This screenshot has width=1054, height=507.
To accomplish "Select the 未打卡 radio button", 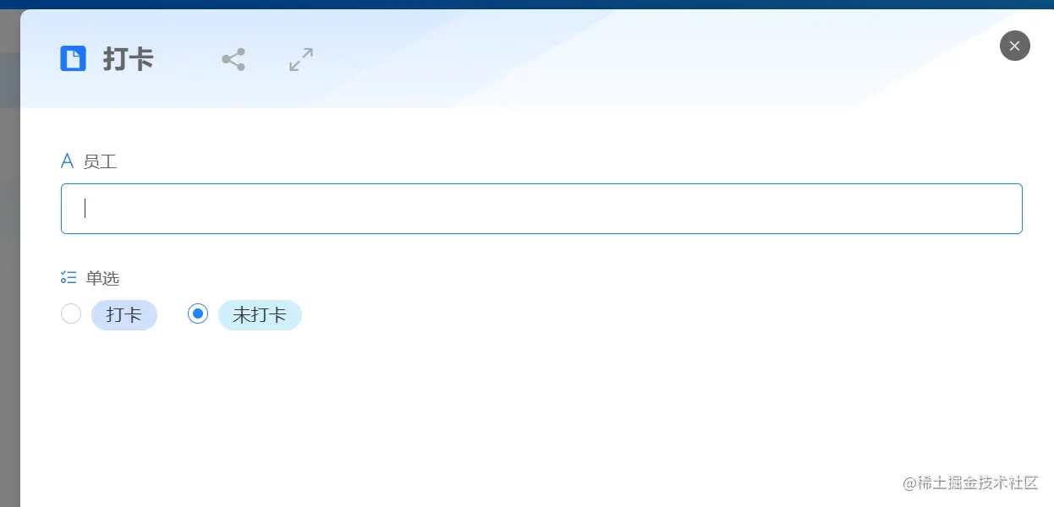I will 198,314.
